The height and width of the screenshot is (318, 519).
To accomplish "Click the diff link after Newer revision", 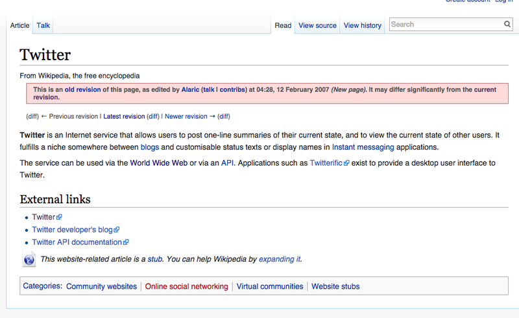I will click(224, 117).
